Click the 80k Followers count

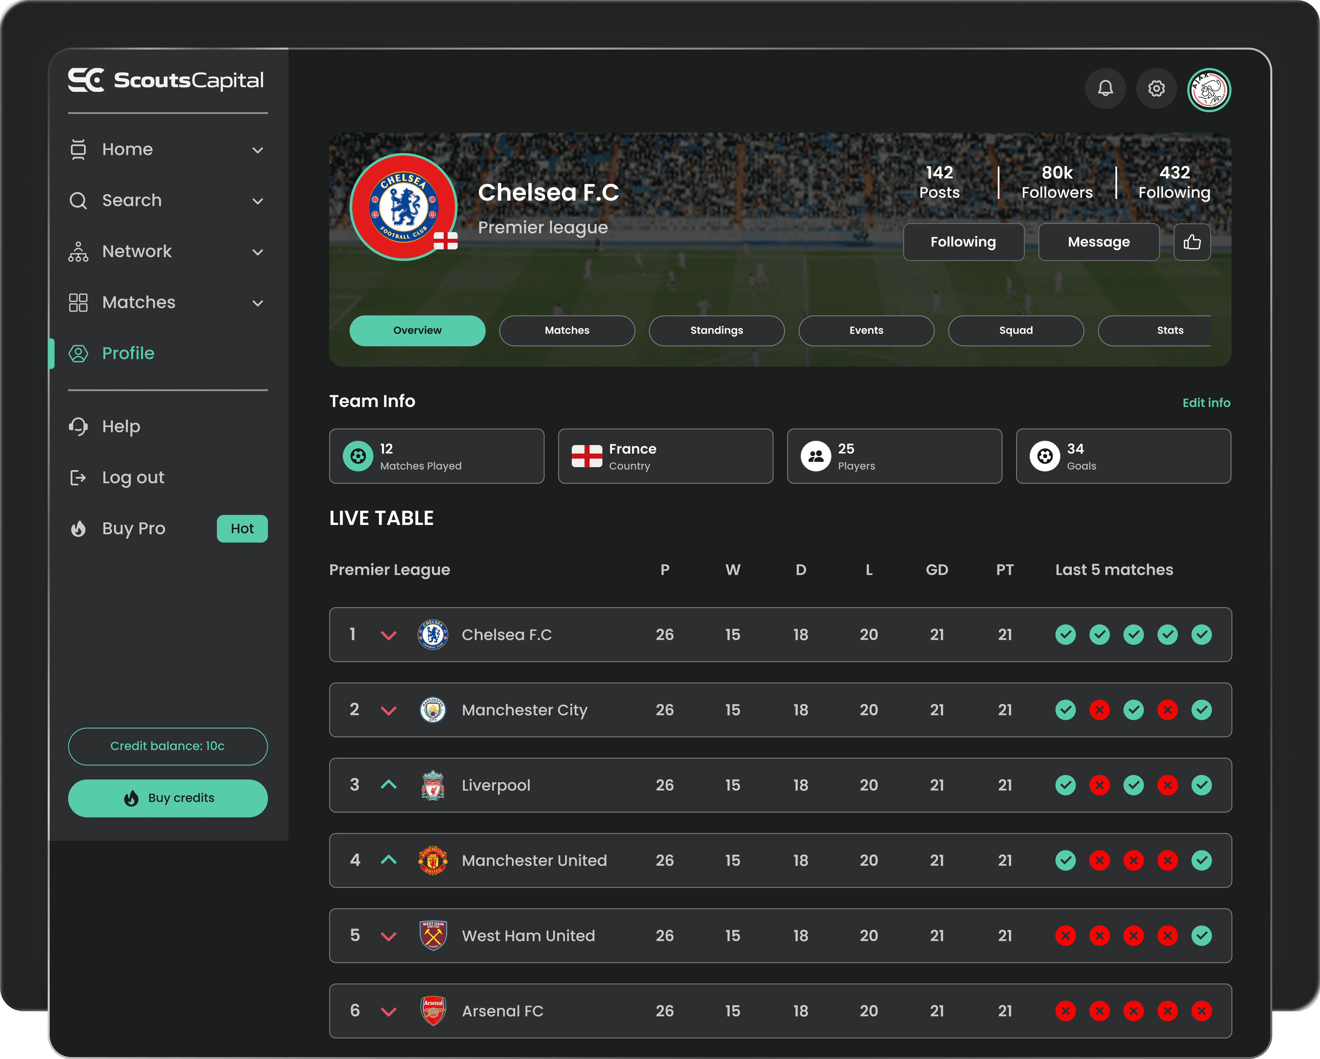click(x=1057, y=182)
